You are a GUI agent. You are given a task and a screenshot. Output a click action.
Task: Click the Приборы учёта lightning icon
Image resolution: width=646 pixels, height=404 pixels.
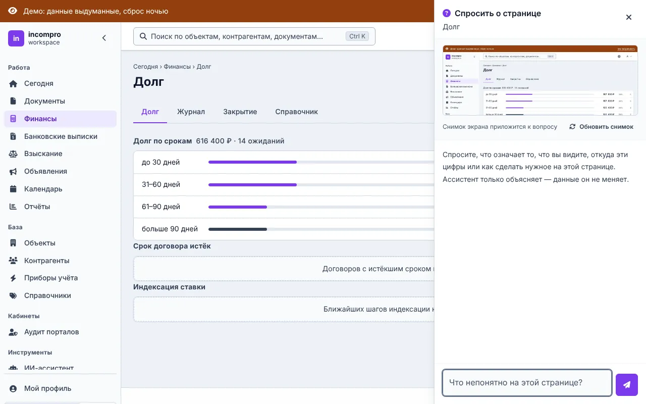pyautogui.click(x=14, y=278)
